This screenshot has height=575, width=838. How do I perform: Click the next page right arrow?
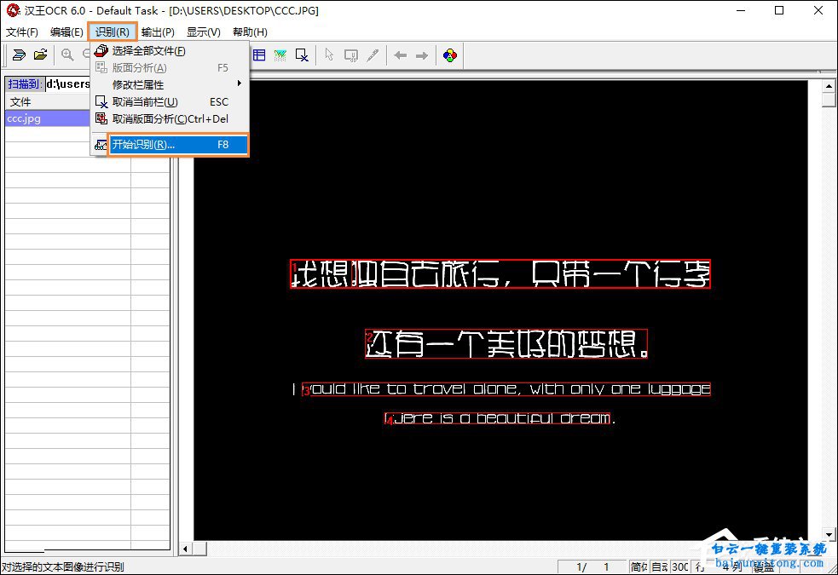pos(422,55)
